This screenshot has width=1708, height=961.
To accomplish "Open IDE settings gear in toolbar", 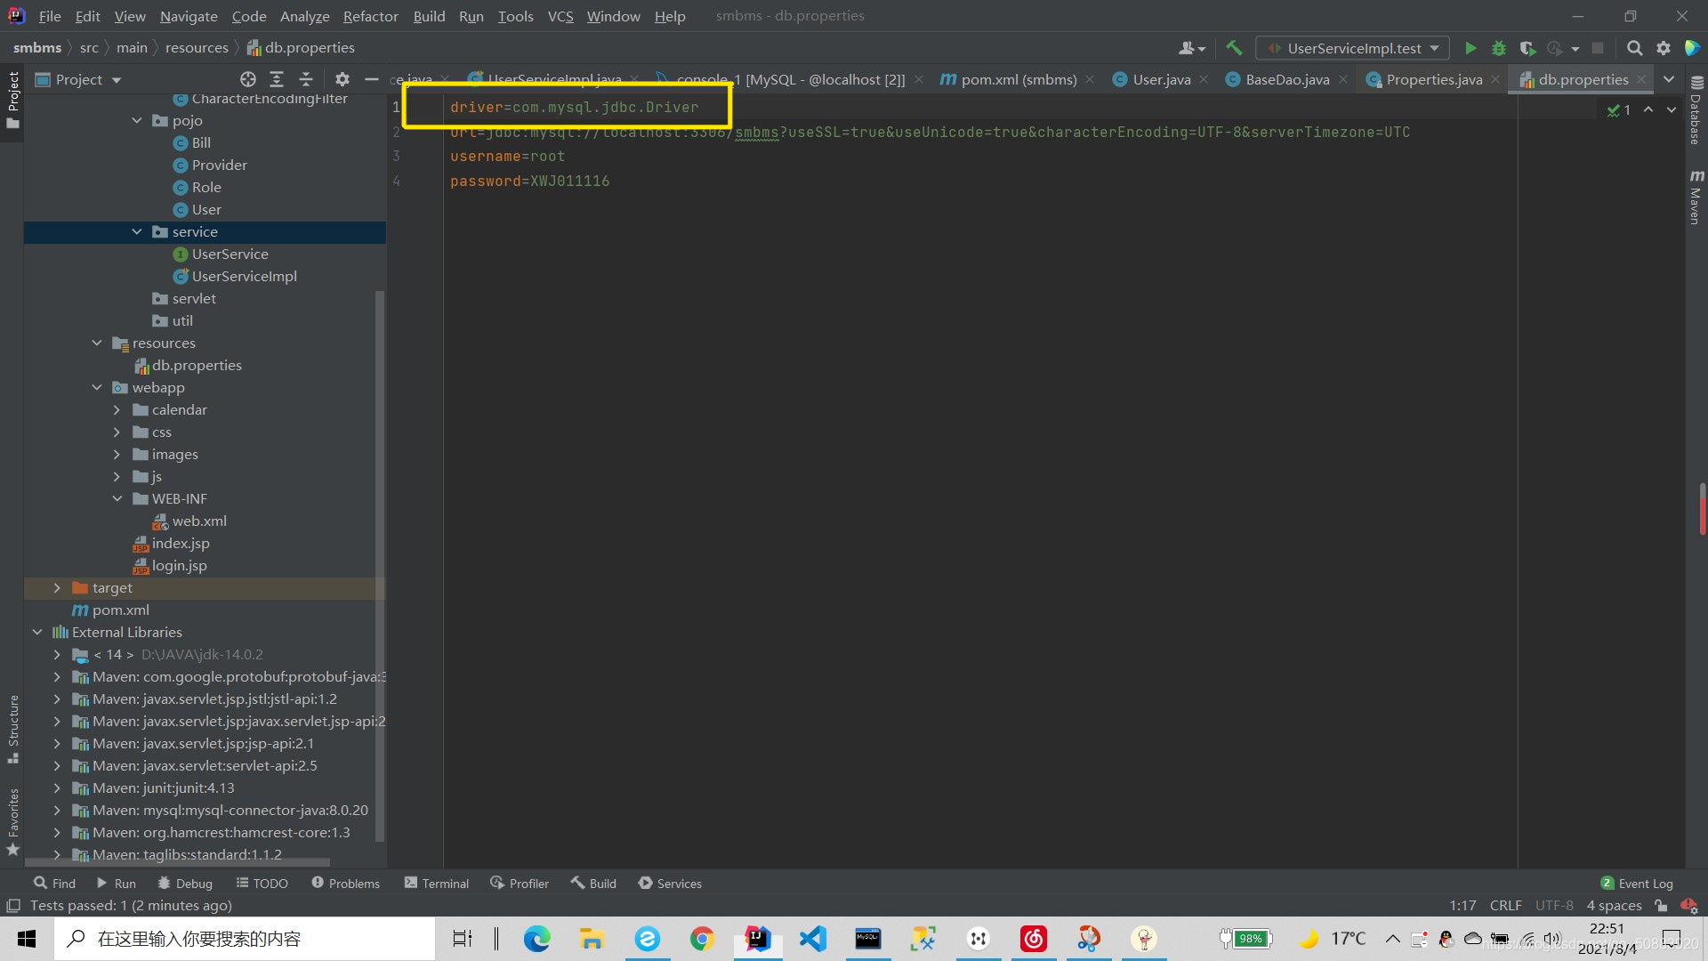I will (1663, 48).
